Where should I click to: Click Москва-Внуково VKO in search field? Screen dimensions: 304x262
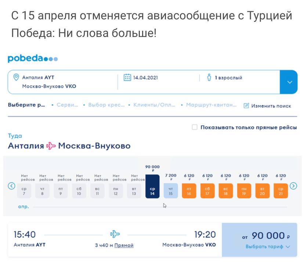[49, 86]
